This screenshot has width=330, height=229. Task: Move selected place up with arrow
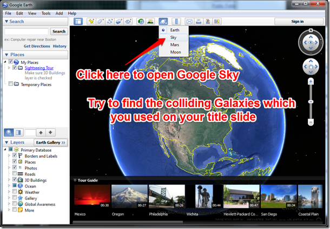[41, 132]
